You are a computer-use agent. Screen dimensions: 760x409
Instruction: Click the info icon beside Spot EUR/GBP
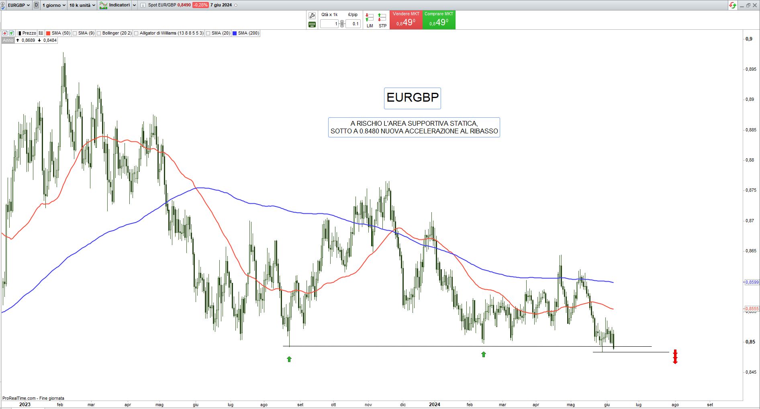pyautogui.click(x=143, y=5)
